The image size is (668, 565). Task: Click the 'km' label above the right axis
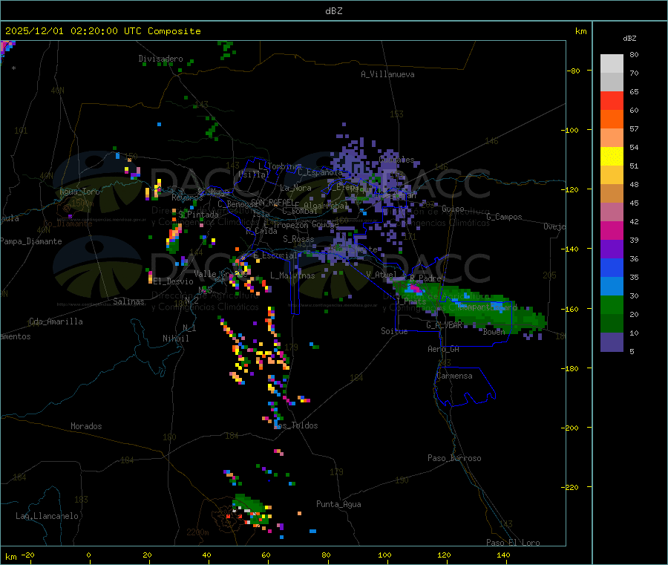point(580,31)
